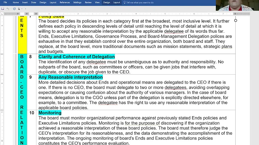Click the heading "Clarity and Coherence of Delegation"
Image resolution: width=259 pixels, height=145 pixels.
point(77,57)
